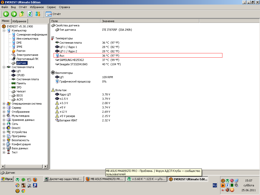
Task: Select Имя компьютера in the tree
Action: pyautogui.click(x=27, y=39)
